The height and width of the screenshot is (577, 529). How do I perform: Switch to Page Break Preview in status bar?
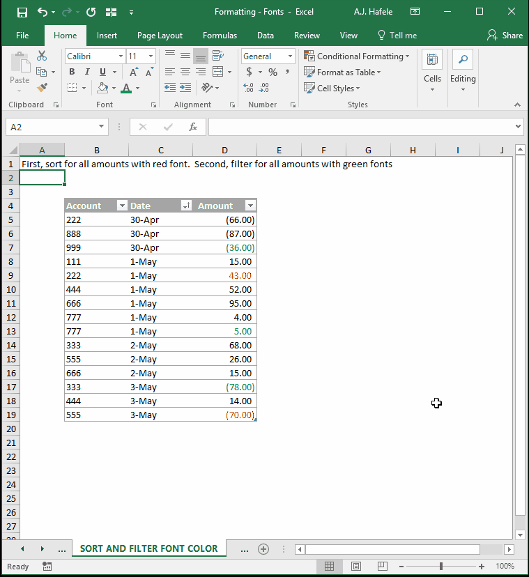click(383, 567)
